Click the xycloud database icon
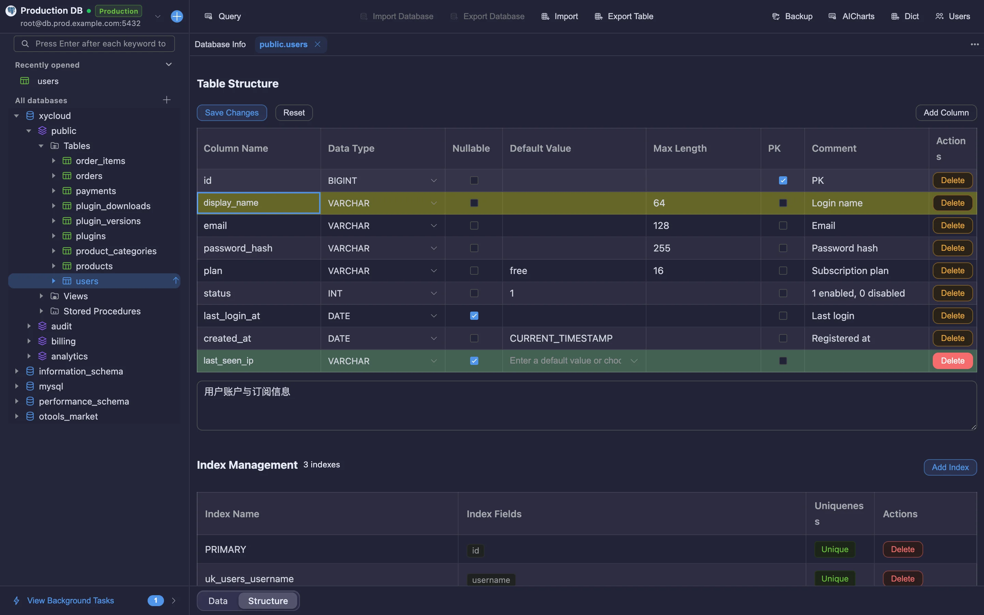Image resolution: width=984 pixels, height=615 pixels. (x=30, y=116)
